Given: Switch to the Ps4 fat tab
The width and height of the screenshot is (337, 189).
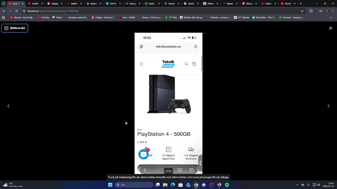Looking at the screenshot, I should point(113,4).
